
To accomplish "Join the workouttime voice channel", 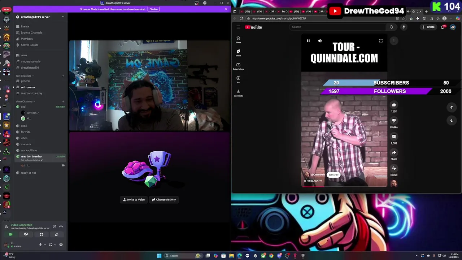I will (40, 150).
